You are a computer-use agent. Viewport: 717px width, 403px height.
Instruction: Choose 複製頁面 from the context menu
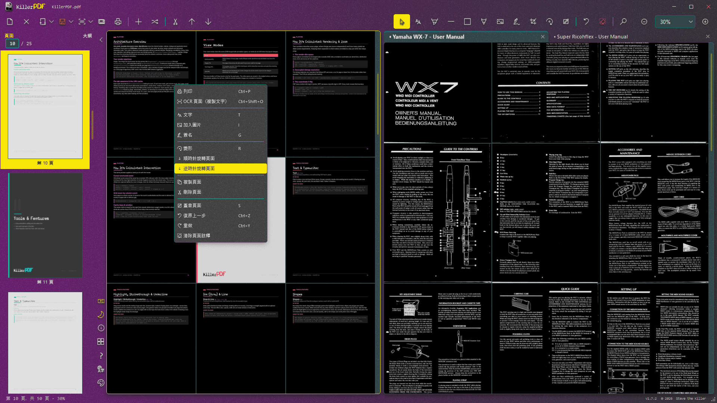pyautogui.click(x=221, y=182)
